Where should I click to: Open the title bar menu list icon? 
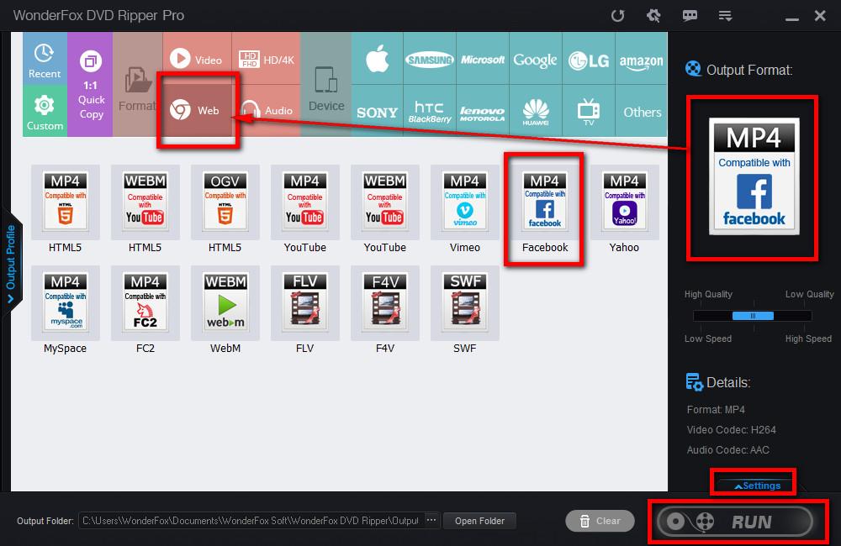(x=725, y=15)
